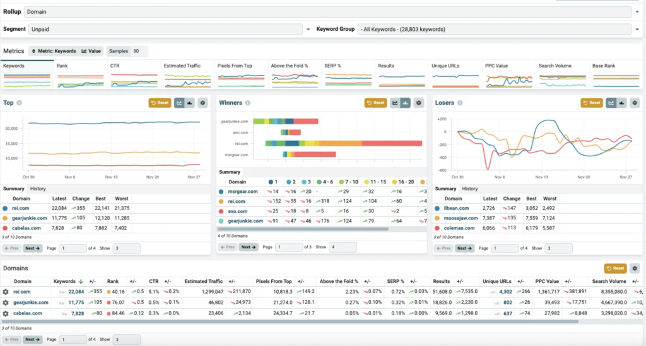Click url icon beside 802 unique URLs
The height and width of the screenshot is (346, 646).
click(x=497, y=303)
